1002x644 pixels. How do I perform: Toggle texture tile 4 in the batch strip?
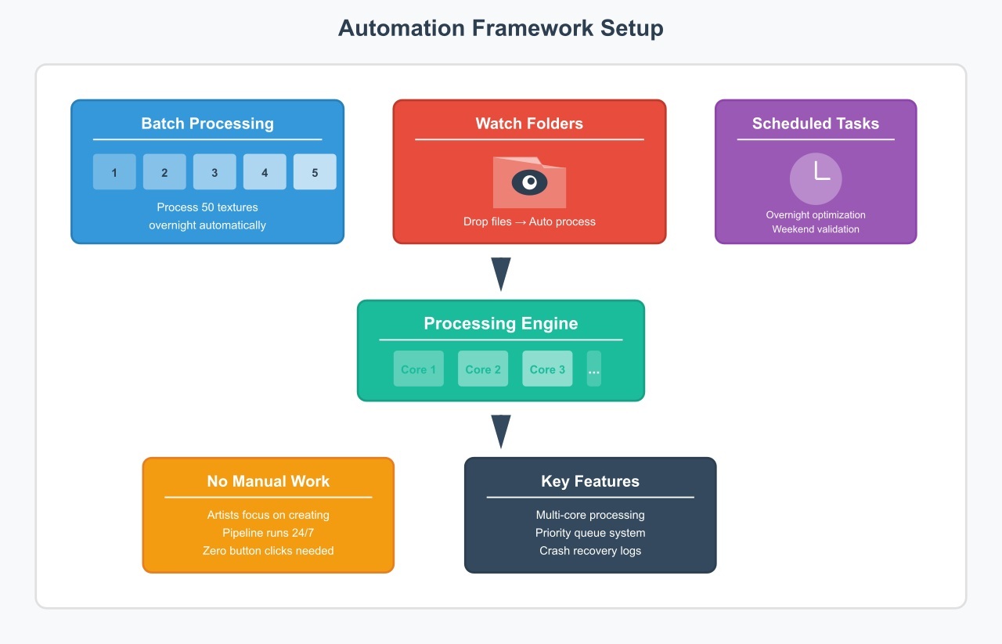[x=265, y=171]
